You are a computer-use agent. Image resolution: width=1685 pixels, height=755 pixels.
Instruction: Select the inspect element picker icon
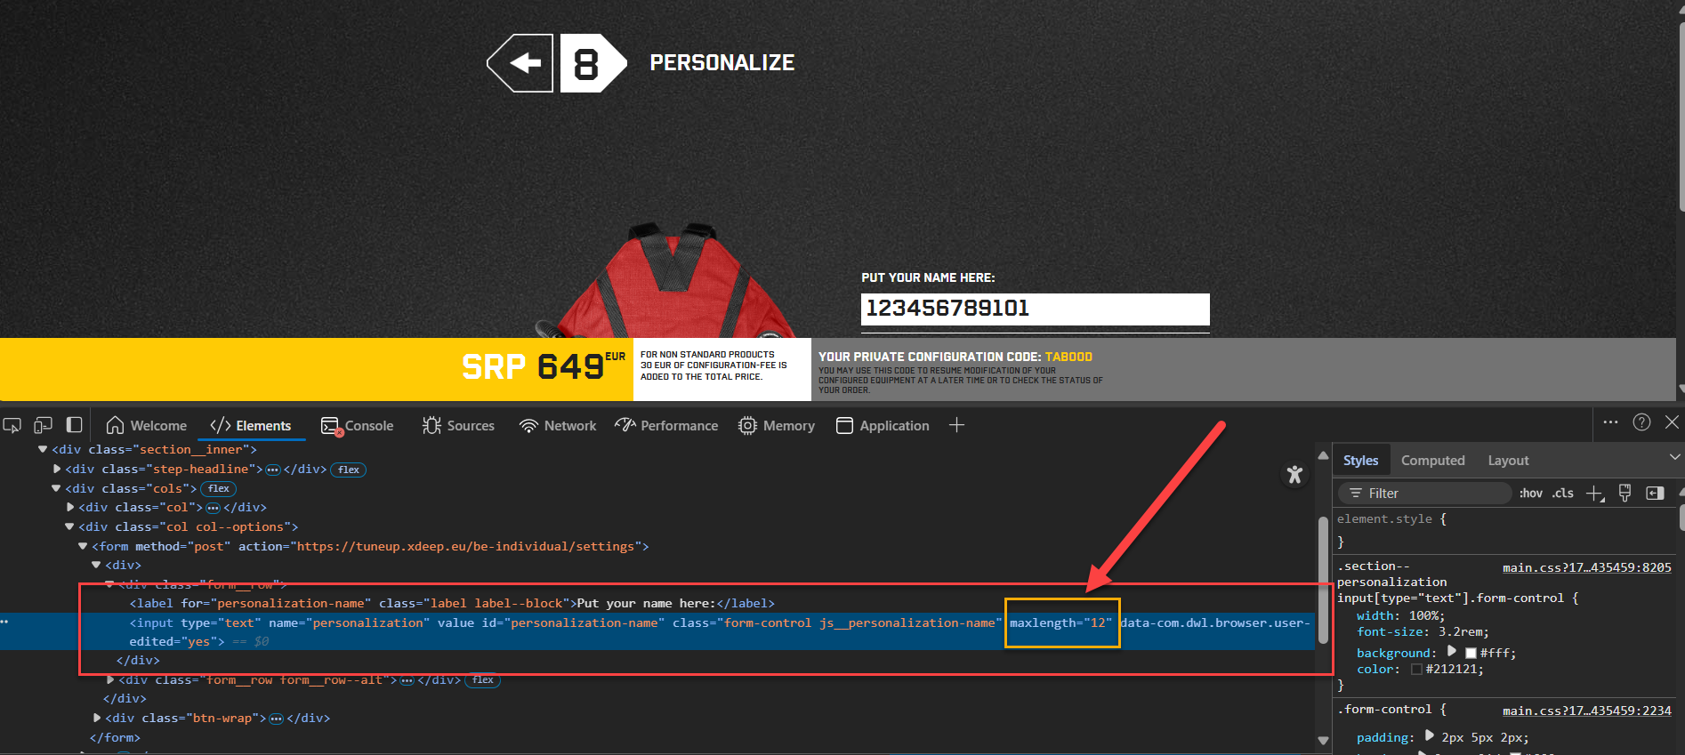(x=12, y=426)
